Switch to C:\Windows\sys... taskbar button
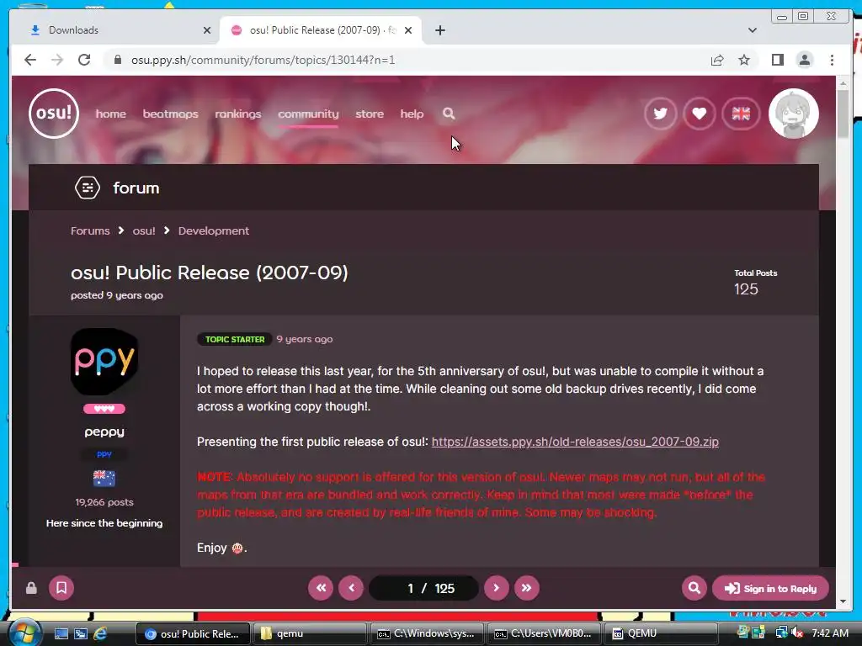 coord(427,633)
